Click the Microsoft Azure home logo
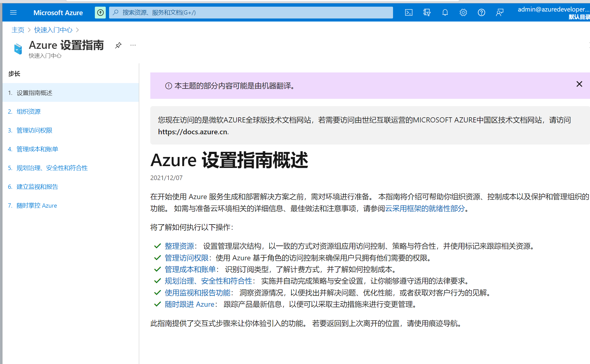The image size is (590, 364). [x=58, y=13]
